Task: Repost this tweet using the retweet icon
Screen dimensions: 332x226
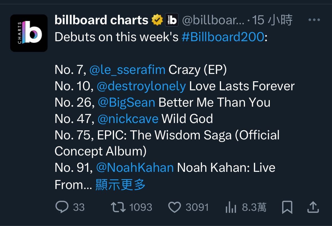Action: pos(118,207)
